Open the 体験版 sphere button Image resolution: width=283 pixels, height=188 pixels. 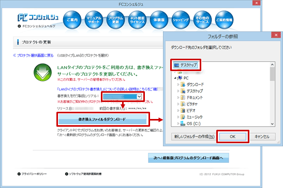pyautogui.click(x=159, y=20)
